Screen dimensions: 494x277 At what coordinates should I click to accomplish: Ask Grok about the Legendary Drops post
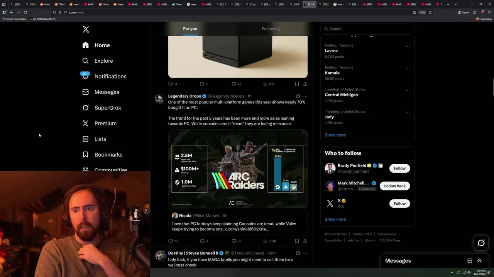click(298, 96)
